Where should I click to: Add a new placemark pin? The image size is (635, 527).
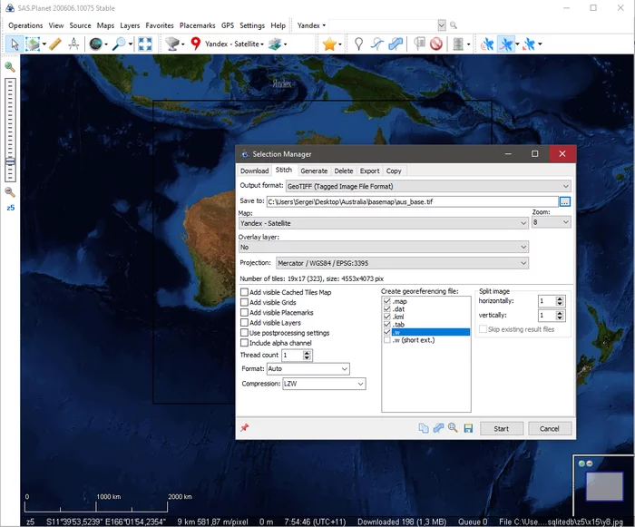point(358,44)
